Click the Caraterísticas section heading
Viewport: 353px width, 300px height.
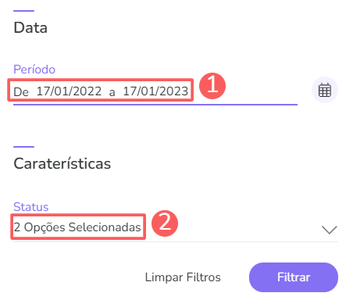(x=62, y=164)
